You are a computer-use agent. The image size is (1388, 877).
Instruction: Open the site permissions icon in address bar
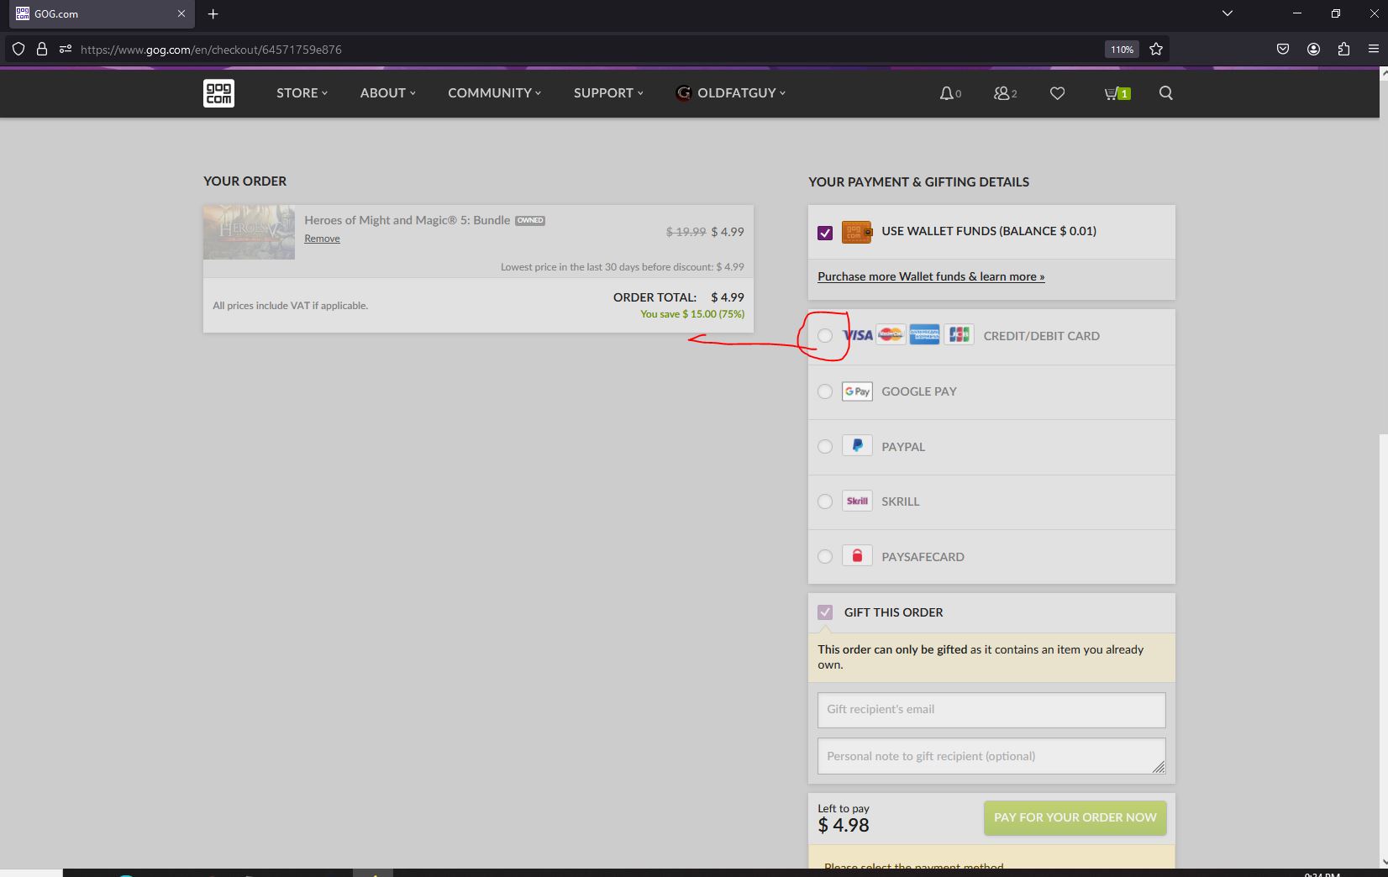[x=65, y=49]
